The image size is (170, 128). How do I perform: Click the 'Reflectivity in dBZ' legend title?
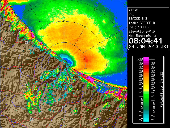(x=161, y=90)
